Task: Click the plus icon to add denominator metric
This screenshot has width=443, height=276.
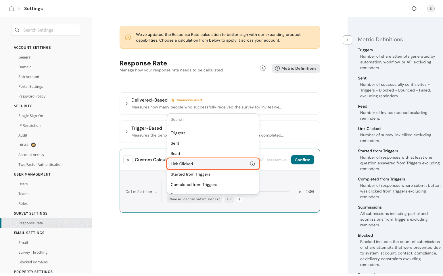Action: coord(239,199)
